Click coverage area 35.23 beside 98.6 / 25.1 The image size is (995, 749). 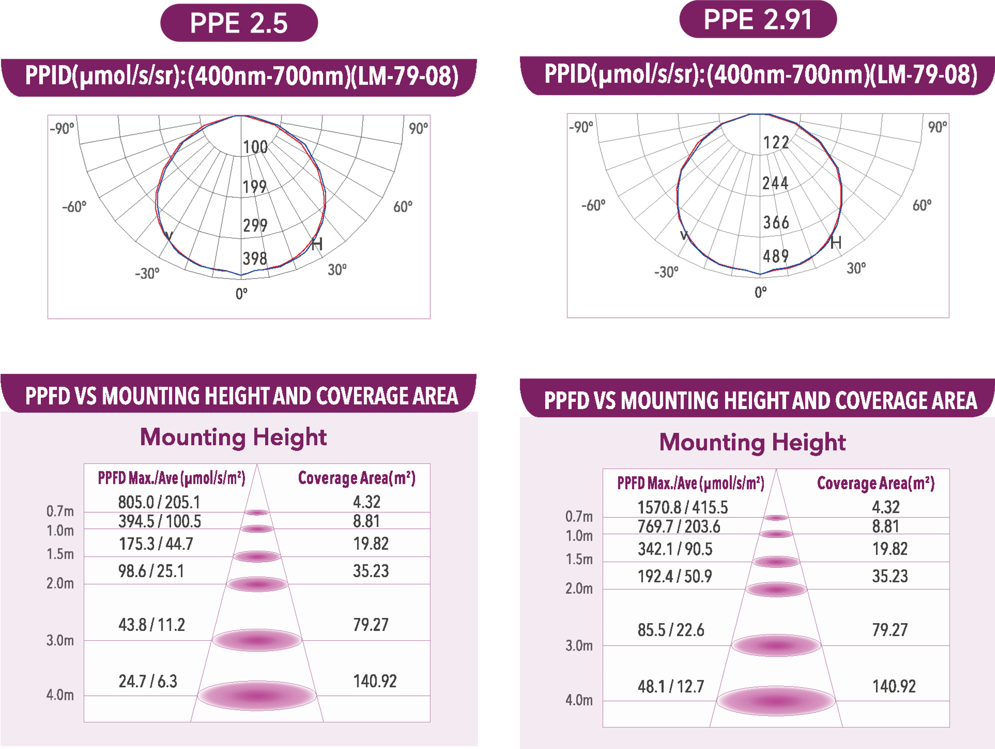(370, 571)
